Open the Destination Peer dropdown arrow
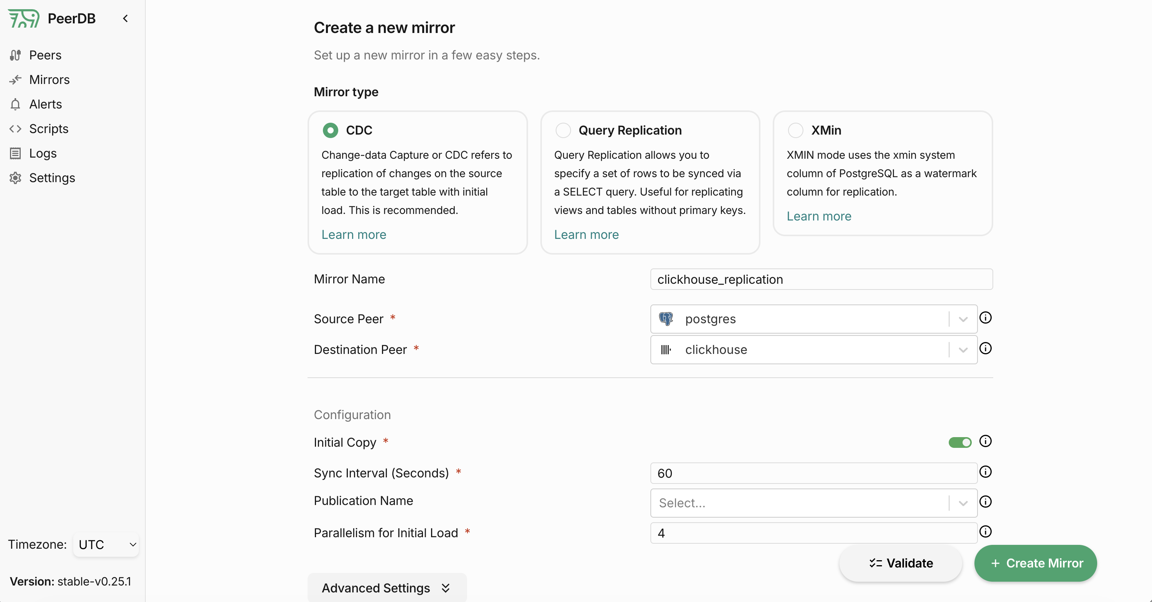1152x602 pixels. 963,350
